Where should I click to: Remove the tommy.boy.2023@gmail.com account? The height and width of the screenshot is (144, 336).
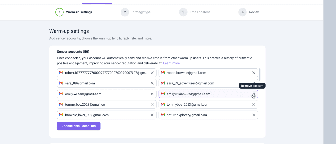point(152,105)
